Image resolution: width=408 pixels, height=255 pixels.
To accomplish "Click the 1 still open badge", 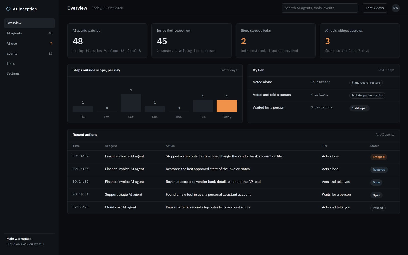I will tap(360, 108).
